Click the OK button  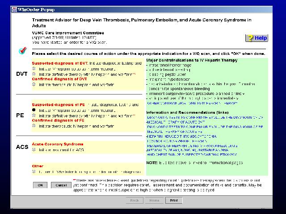40,185
